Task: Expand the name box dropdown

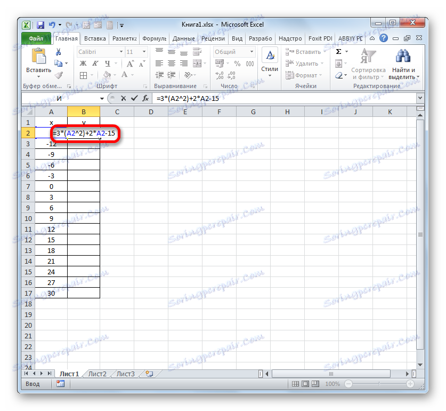Action: (102, 99)
